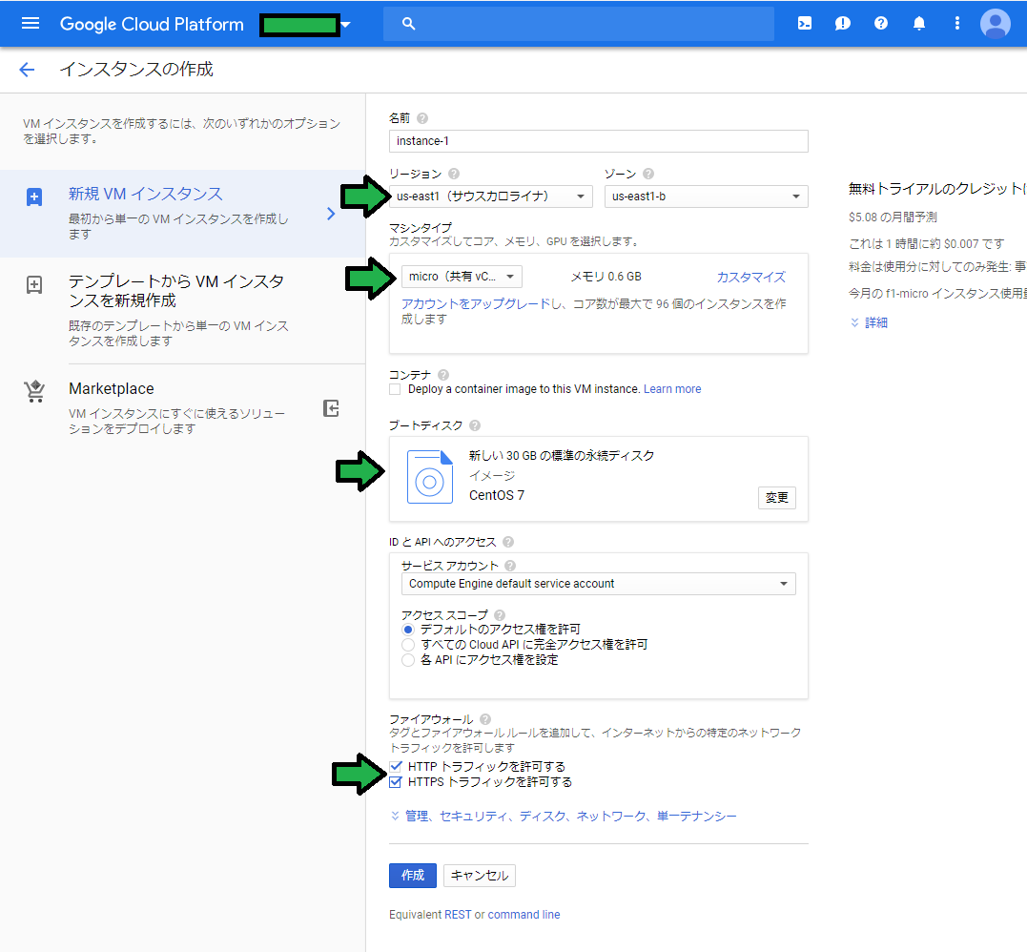The height and width of the screenshot is (952, 1027).
Task: Open the feedback alert icon
Action: pyautogui.click(x=842, y=24)
